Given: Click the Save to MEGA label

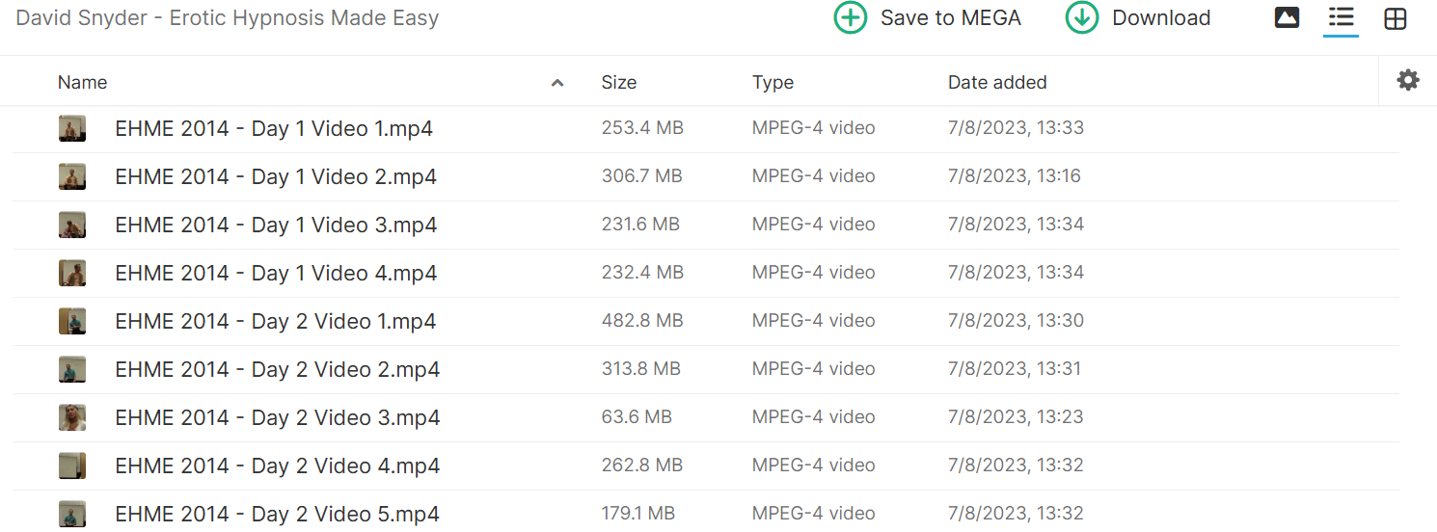Looking at the screenshot, I should point(951,17).
